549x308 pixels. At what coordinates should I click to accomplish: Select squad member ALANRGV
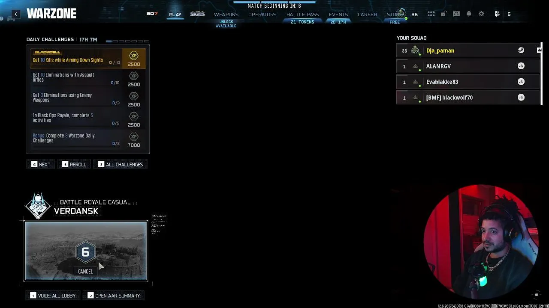coord(468,66)
